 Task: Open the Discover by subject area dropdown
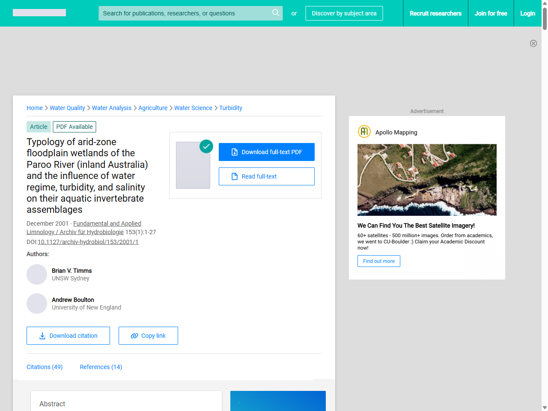[344, 13]
